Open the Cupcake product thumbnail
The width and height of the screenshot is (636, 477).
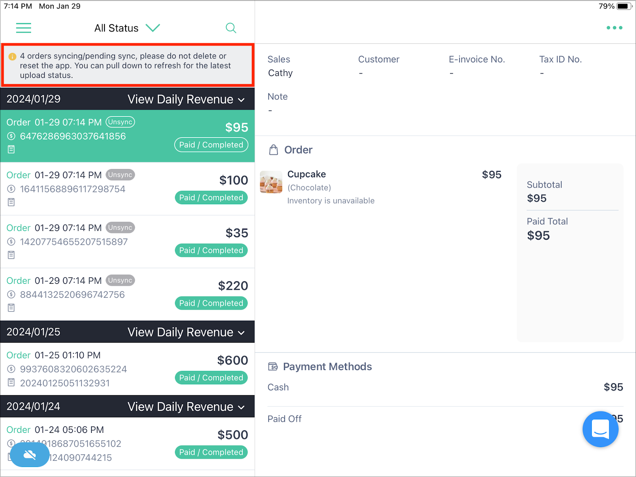(271, 182)
